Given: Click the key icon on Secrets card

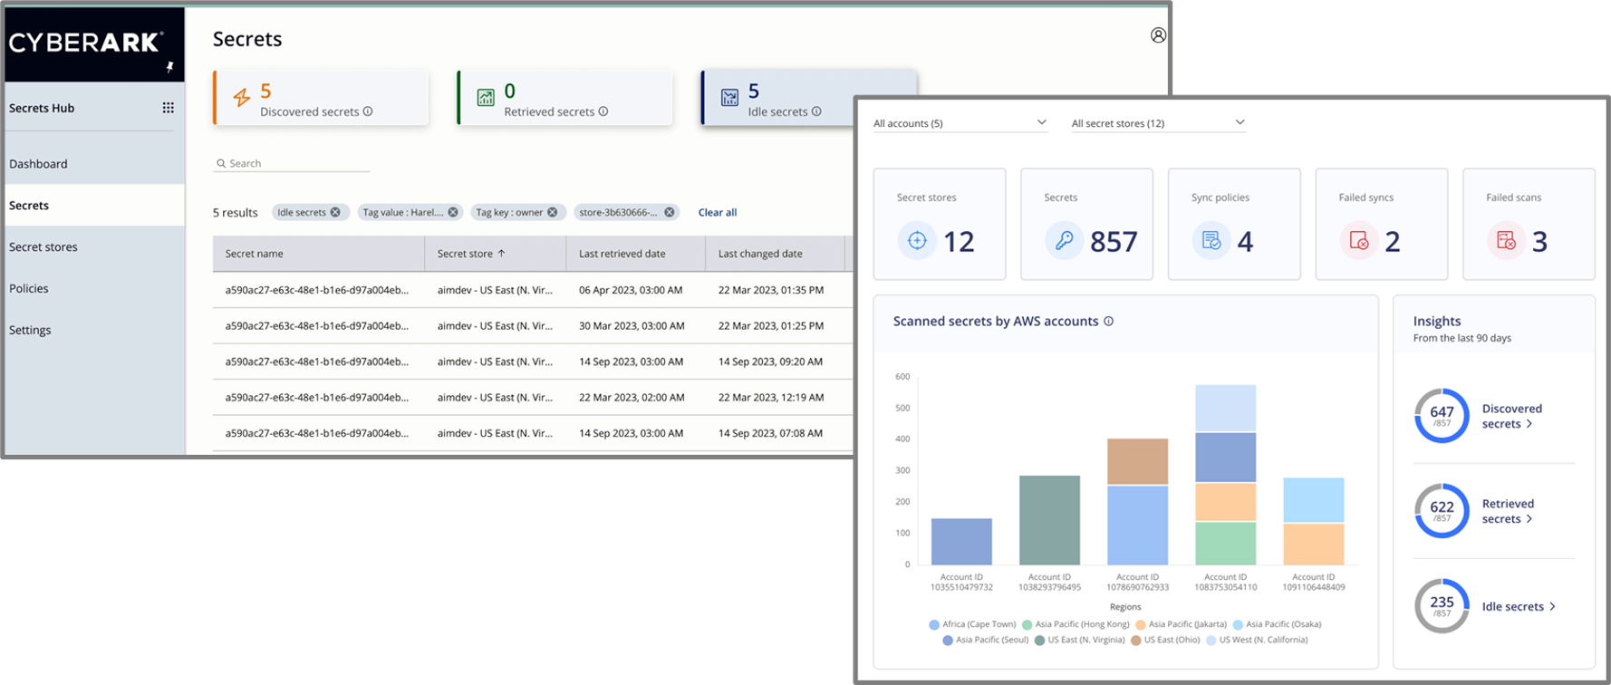Looking at the screenshot, I should tap(1064, 241).
